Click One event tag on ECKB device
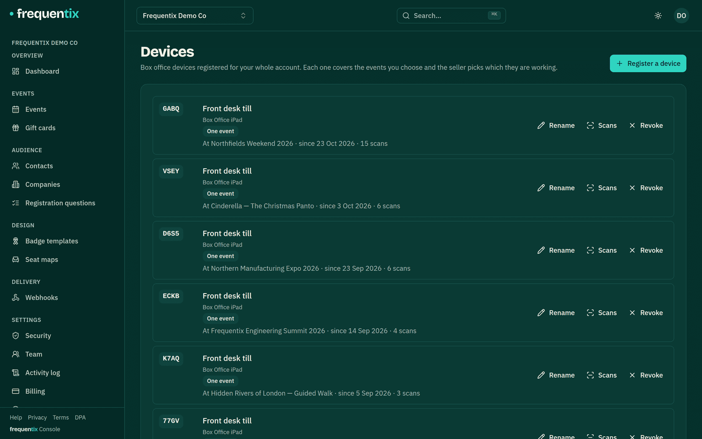The width and height of the screenshot is (702, 439). (x=220, y=319)
